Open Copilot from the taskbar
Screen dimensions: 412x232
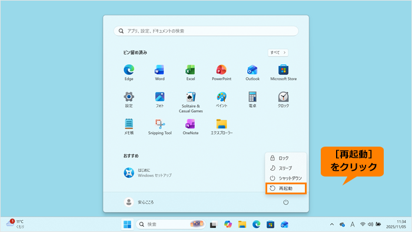(x=228, y=224)
